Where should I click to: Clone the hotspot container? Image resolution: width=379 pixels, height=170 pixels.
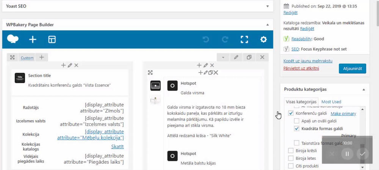[210, 73]
